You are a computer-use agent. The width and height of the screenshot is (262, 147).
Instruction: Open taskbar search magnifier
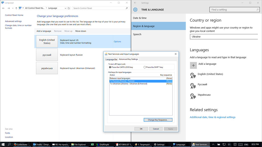pyautogui.click(x=9, y=144)
